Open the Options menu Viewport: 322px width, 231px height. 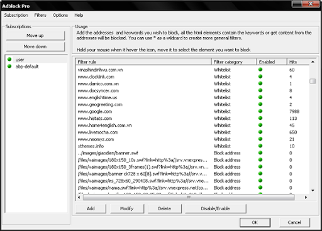click(60, 15)
